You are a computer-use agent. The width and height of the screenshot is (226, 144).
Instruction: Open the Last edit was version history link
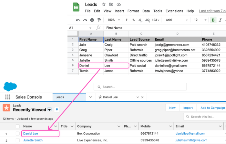click(212, 11)
